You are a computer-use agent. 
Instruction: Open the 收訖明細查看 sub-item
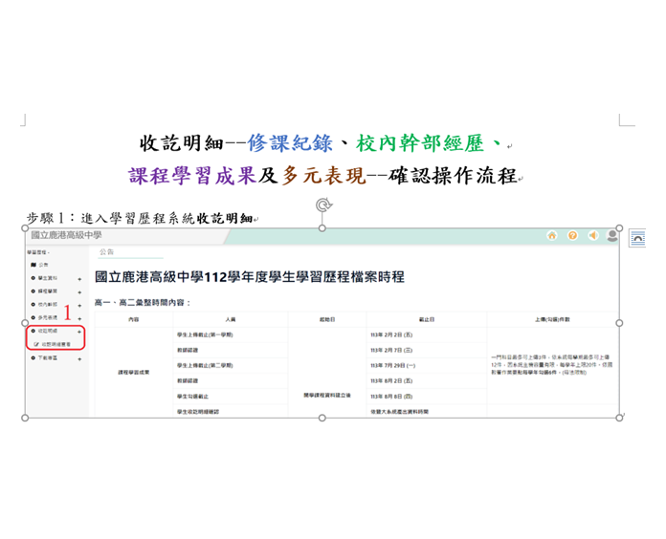click(x=56, y=344)
